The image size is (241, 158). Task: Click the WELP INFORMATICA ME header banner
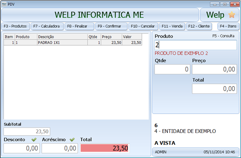(x=100, y=15)
